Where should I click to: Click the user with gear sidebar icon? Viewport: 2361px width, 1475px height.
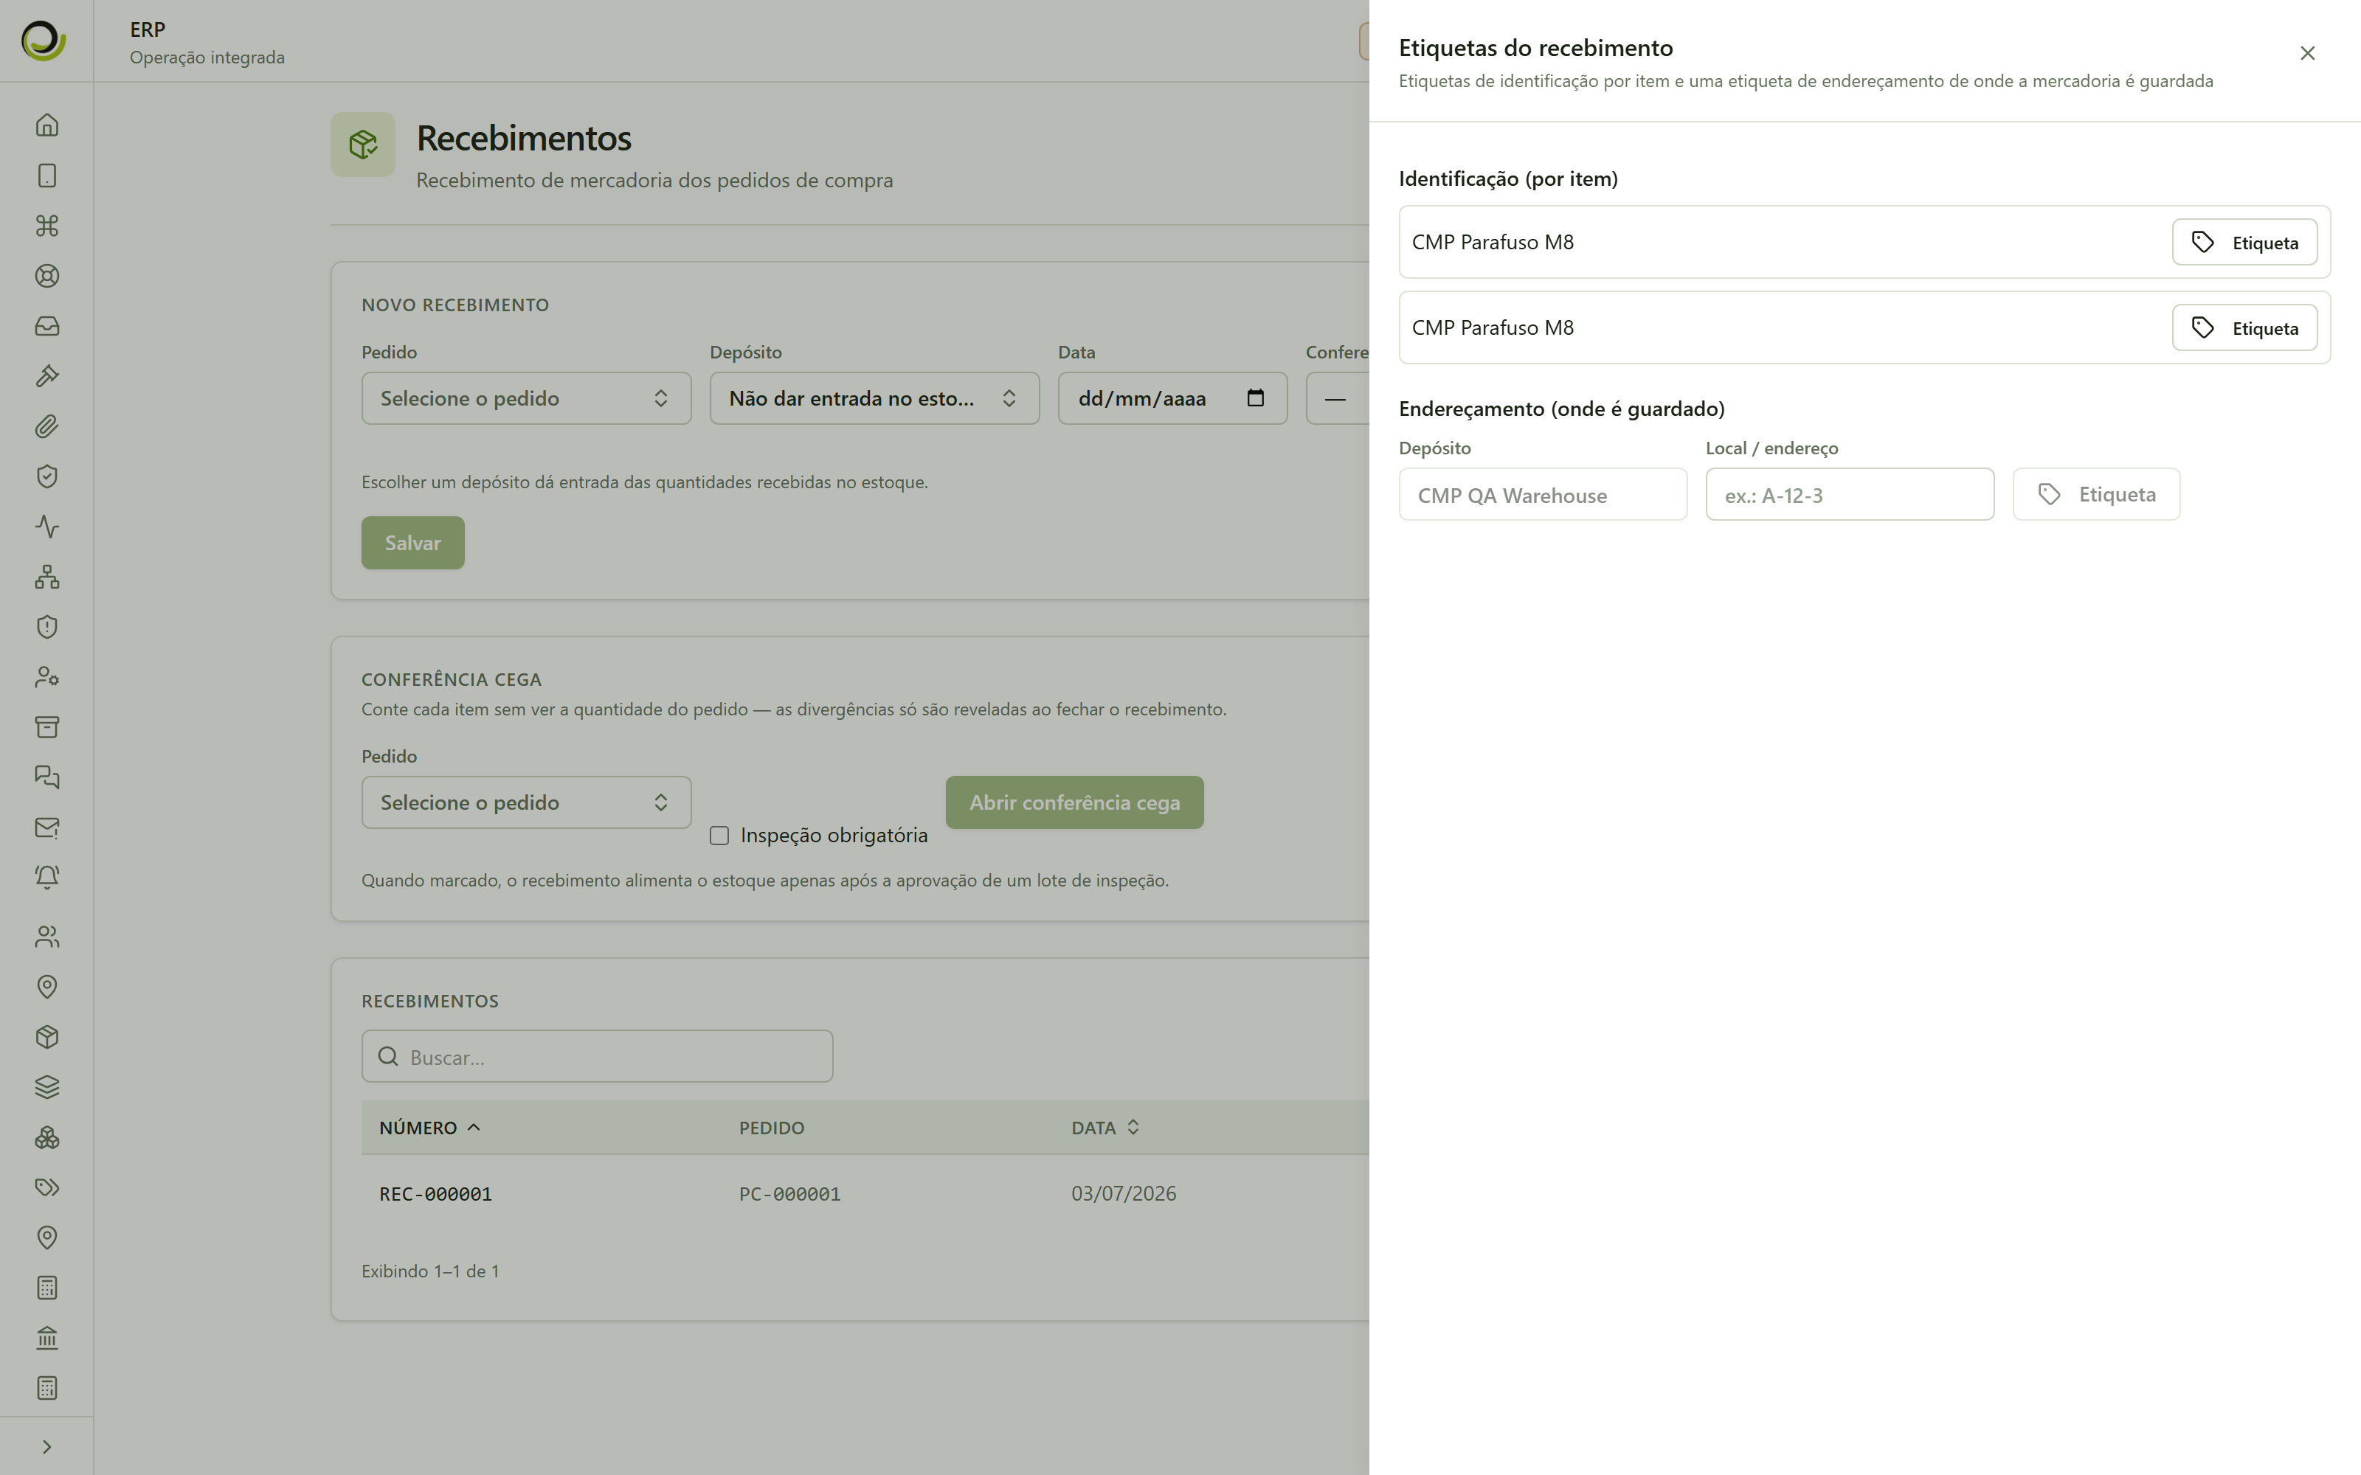click(x=46, y=677)
